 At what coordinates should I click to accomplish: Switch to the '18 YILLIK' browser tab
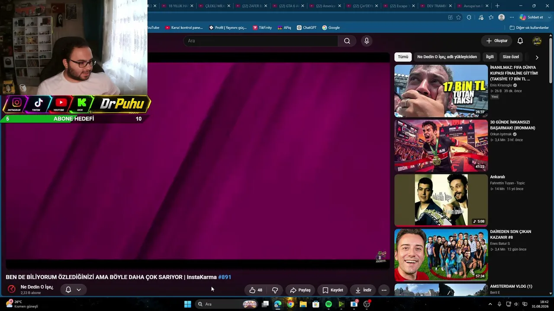pos(177,6)
